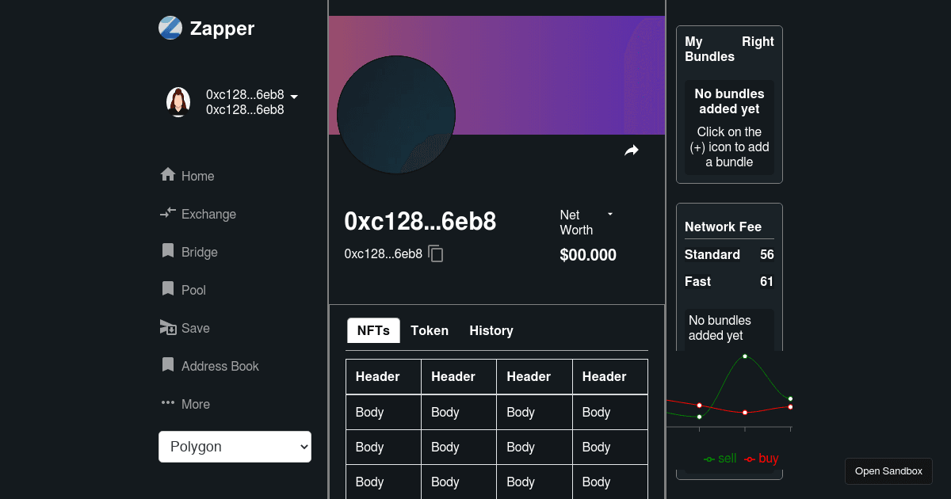951x499 pixels.
Task: Open Exchange from the sidebar icon
Action: (x=167, y=213)
